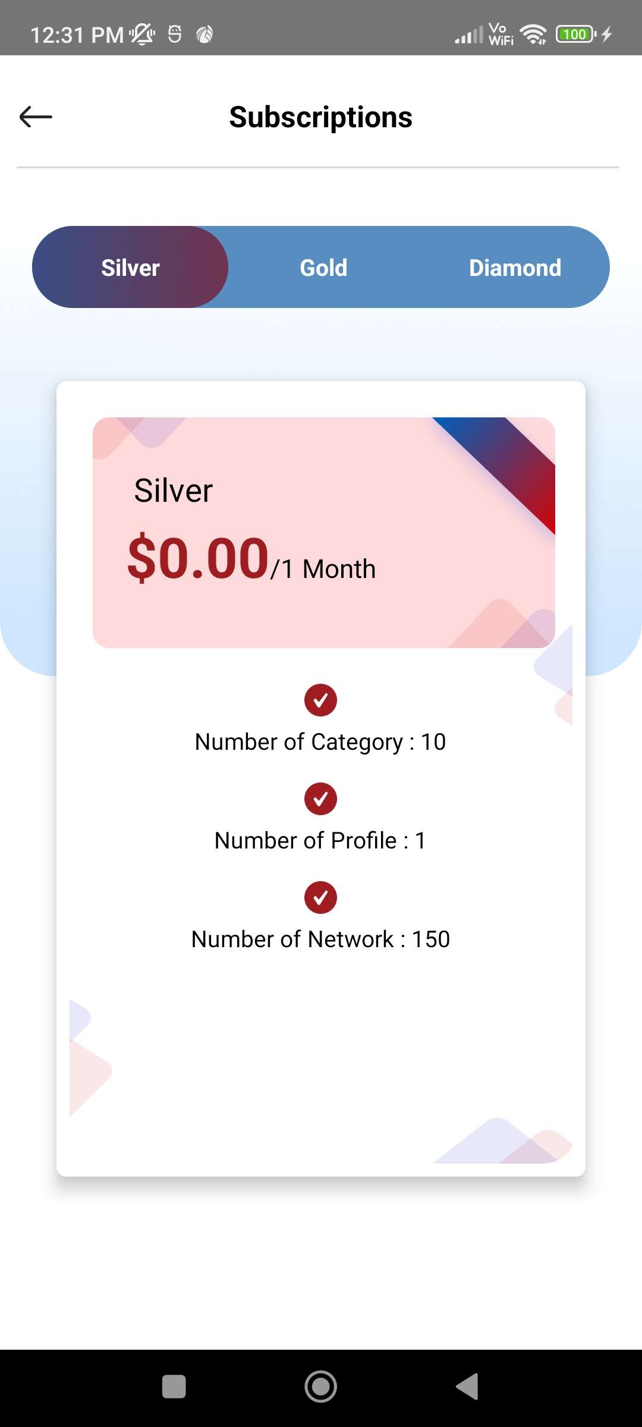Switch to the Gold subscription tab
The width and height of the screenshot is (642, 1427).
tap(323, 268)
